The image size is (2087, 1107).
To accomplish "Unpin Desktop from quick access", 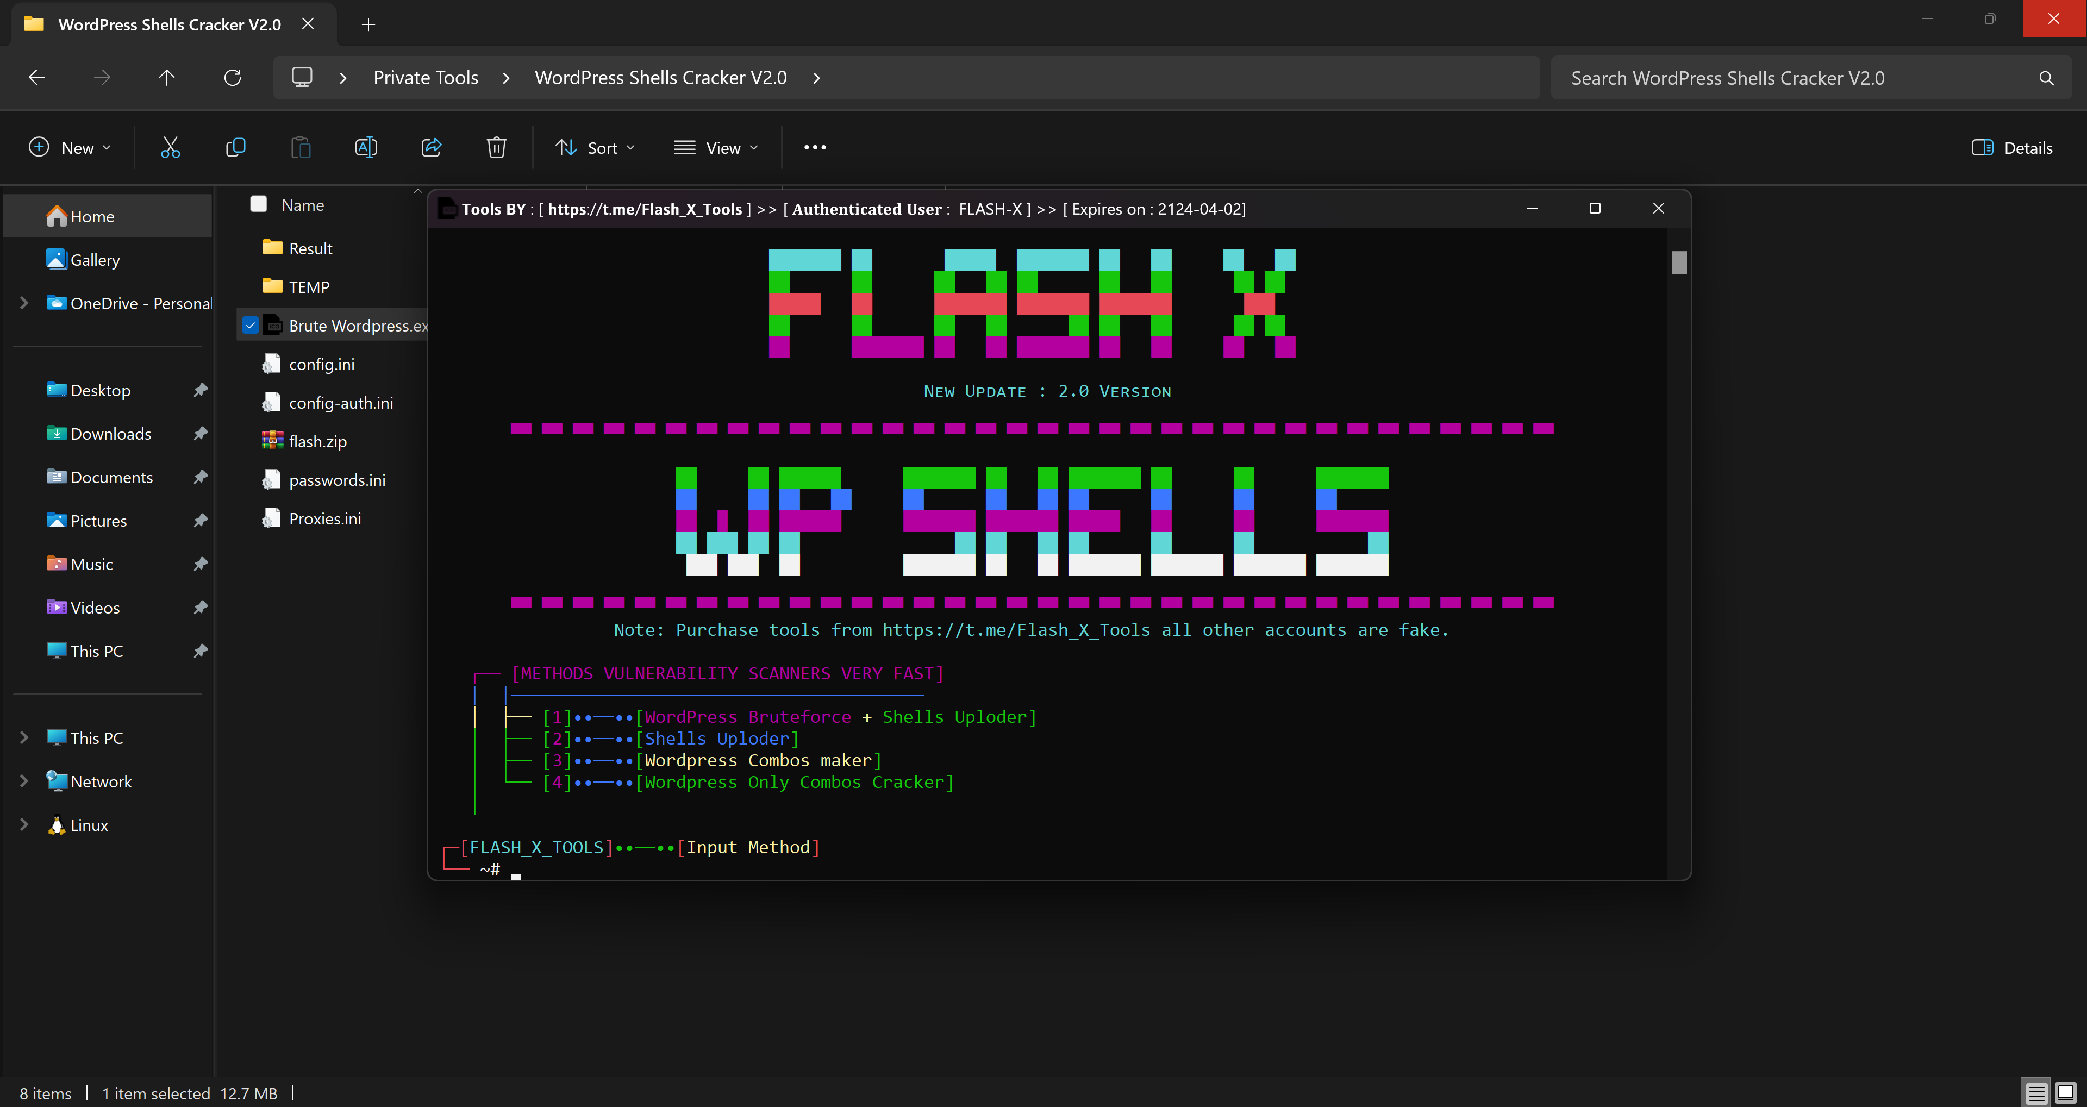I will click(x=201, y=390).
